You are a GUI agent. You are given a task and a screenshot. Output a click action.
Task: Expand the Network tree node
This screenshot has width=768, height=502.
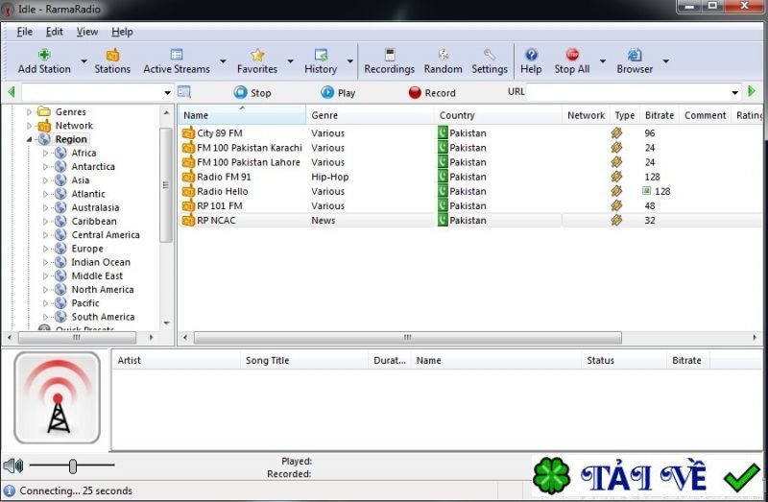[29, 126]
